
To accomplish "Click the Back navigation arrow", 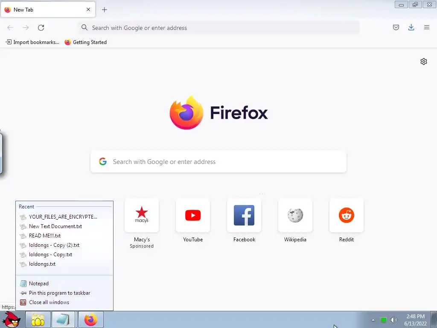I will click(10, 28).
